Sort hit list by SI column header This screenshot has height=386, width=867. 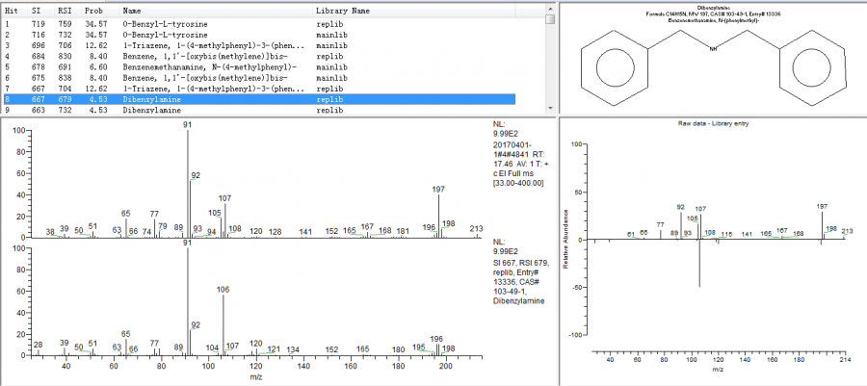[x=36, y=10]
